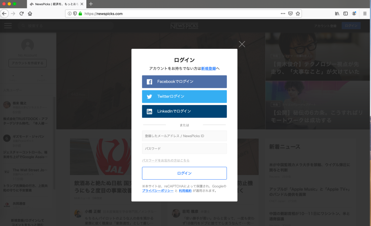This screenshot has height=226, width=371.
Task: Click the NewsPicks logo in header
Action: tap(185, 26)
